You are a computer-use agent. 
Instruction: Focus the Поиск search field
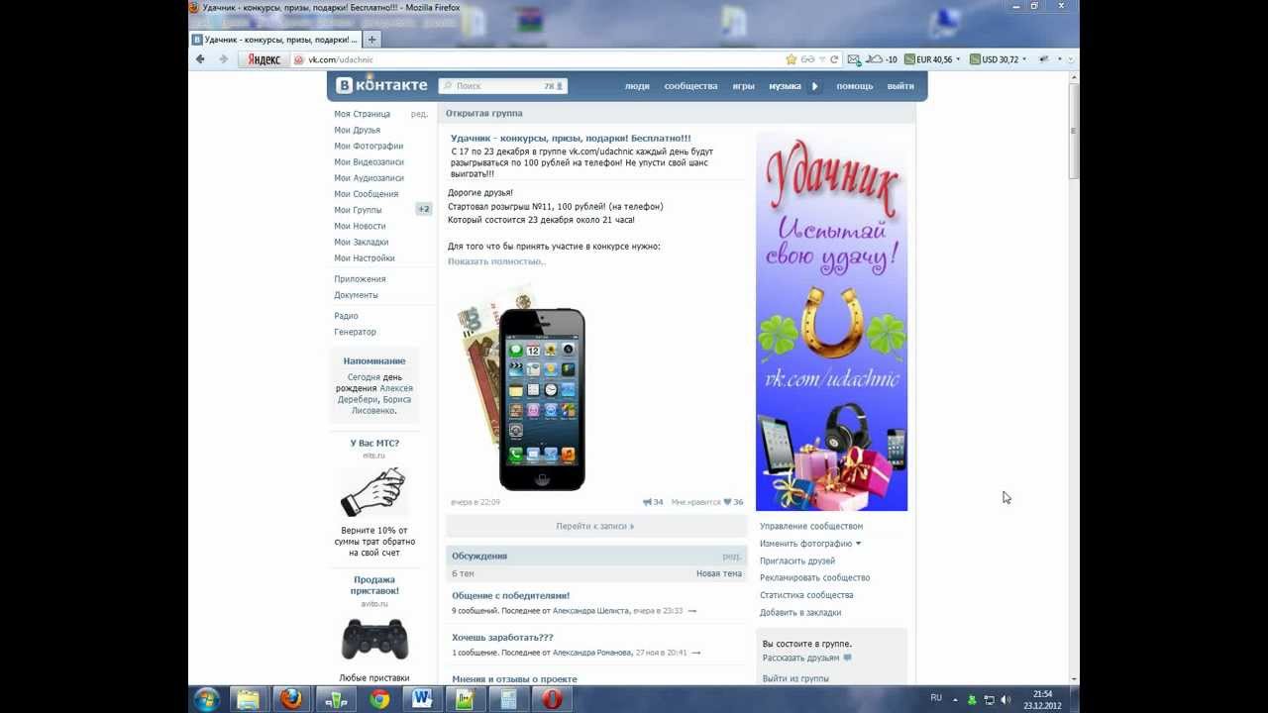point(502,86)
